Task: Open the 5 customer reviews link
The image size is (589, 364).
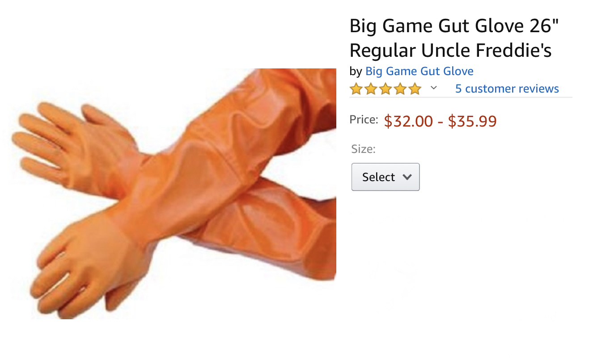Action: (x=507, y=89)
